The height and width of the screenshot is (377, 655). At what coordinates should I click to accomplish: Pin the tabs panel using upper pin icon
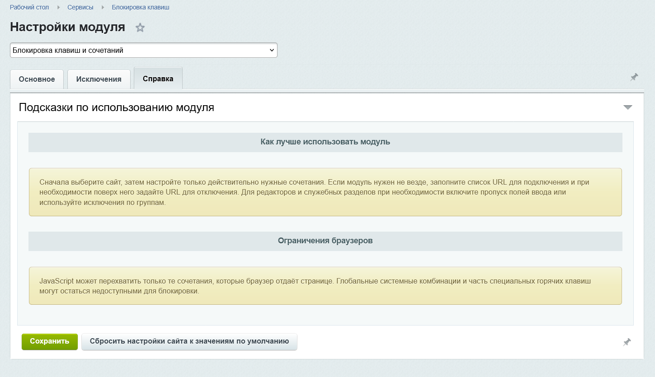(x=634, y=77)
